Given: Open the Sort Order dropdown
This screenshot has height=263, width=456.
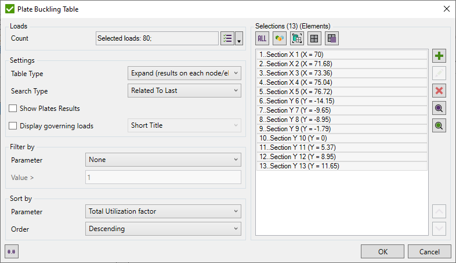Looking at the screenshot, I should [163, 229].
